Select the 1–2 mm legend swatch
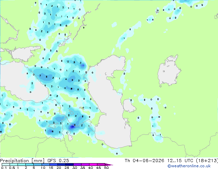The width and height of the screenshot is (218, 169). pyautogui.click(x=22, y=165)
